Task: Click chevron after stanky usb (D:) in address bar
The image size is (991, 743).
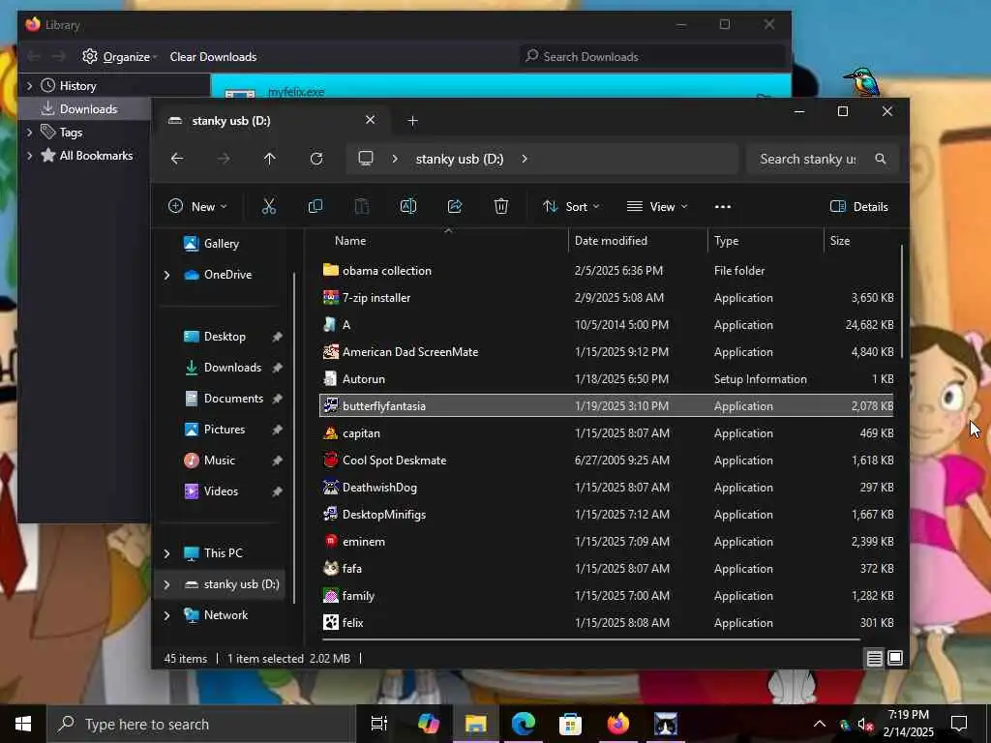Action: pos(525,159)
